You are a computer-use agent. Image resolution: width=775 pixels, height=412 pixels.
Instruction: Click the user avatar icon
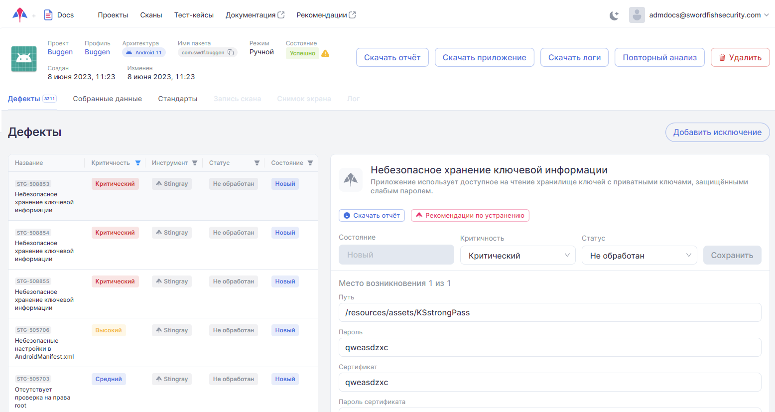637,15
